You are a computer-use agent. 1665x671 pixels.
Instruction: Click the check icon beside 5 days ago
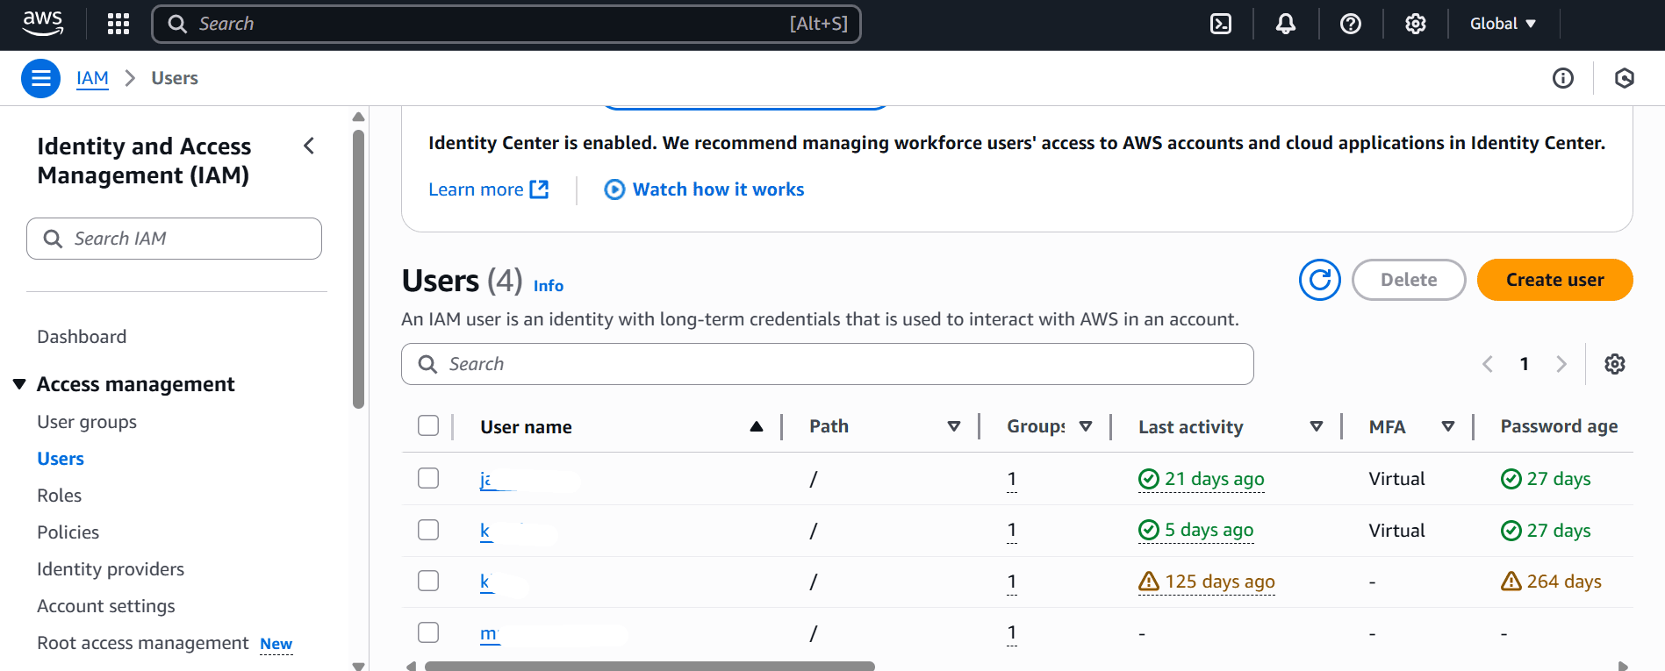tap(1149, 530)
